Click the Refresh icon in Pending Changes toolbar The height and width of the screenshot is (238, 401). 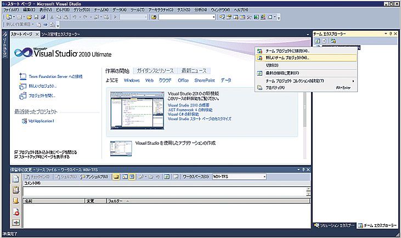tap(167, 177)
